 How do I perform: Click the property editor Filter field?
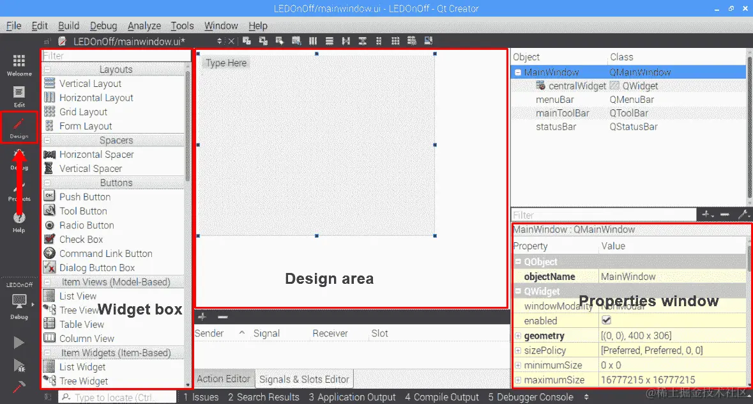[604, 215]
